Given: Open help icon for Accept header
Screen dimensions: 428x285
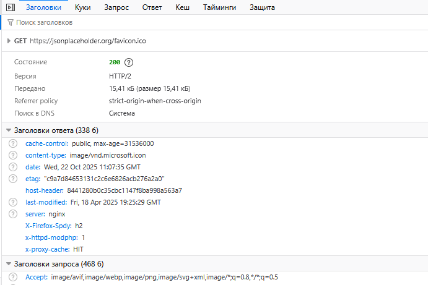Looking at the screenshot, I should [x=13, y=278].
